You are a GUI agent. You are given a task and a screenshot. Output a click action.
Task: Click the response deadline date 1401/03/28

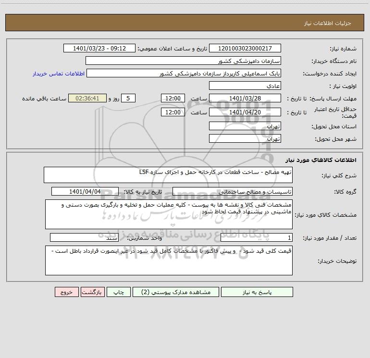click(245, 98)
